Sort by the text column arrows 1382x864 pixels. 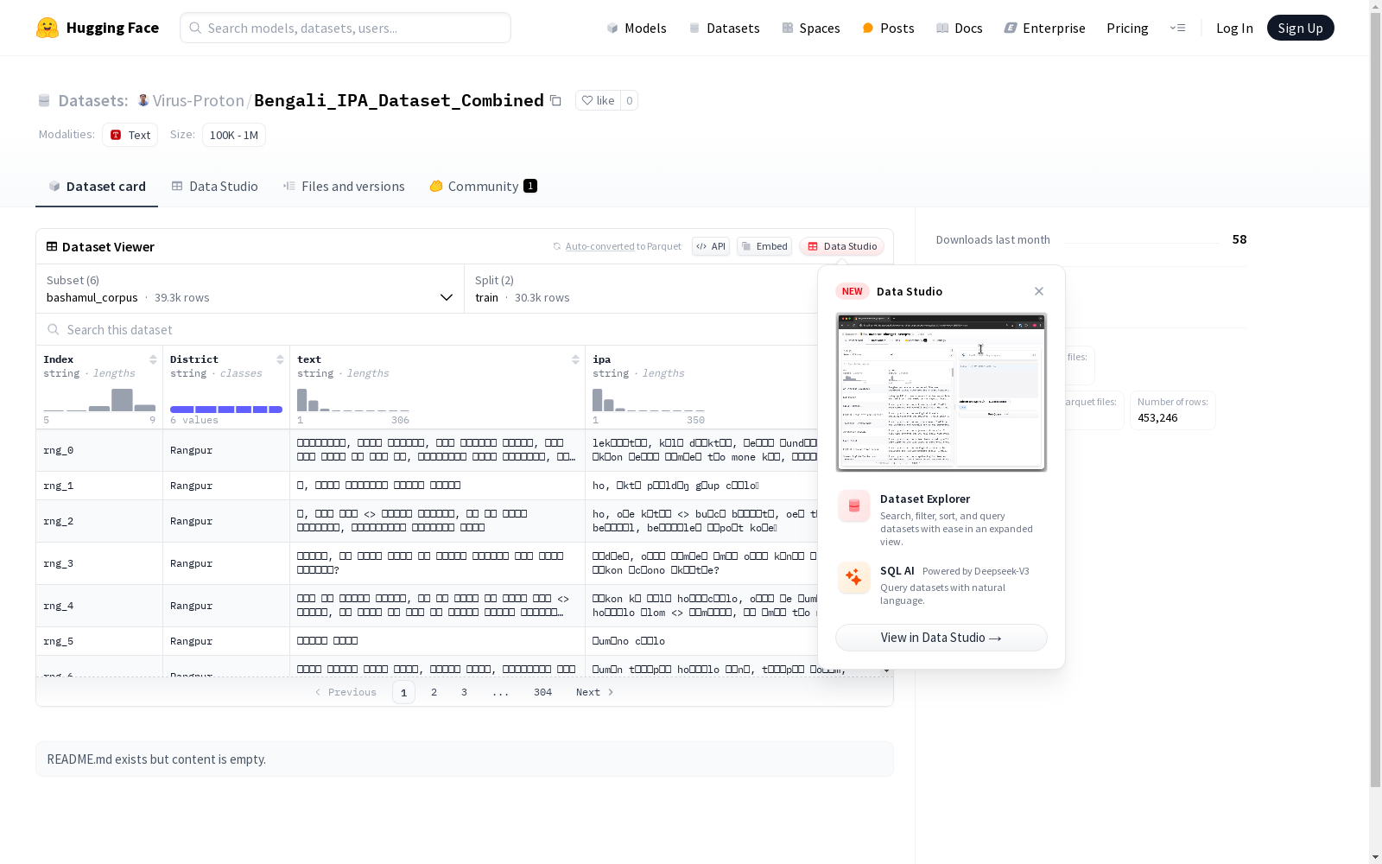[x=575, y=359]
